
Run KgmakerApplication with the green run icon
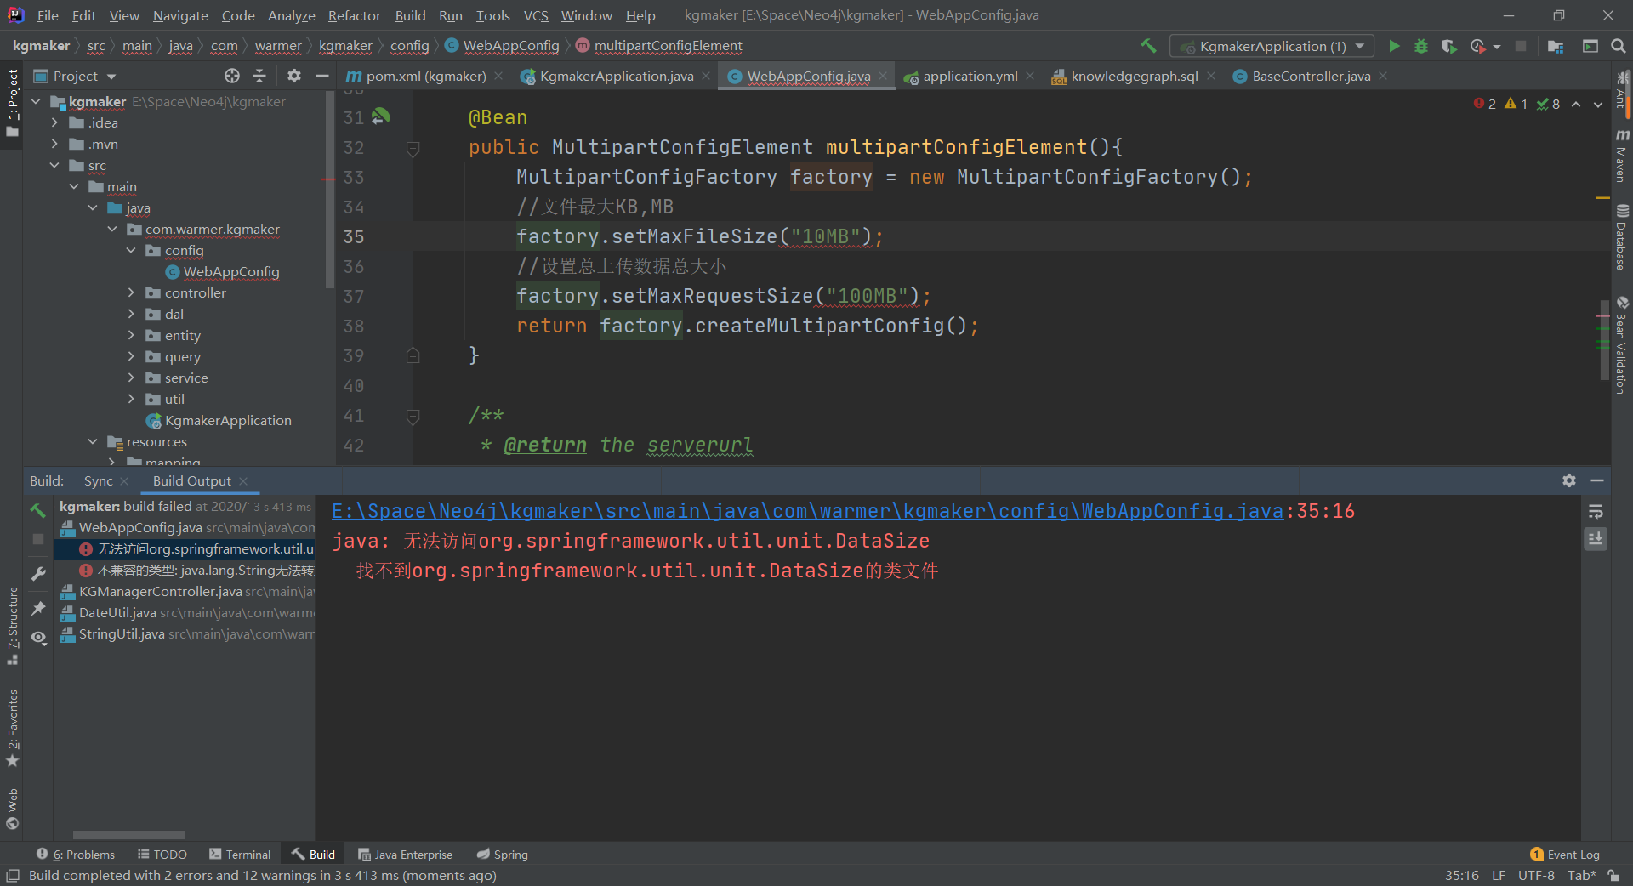pyautogui.click(x=1394, y=46)
